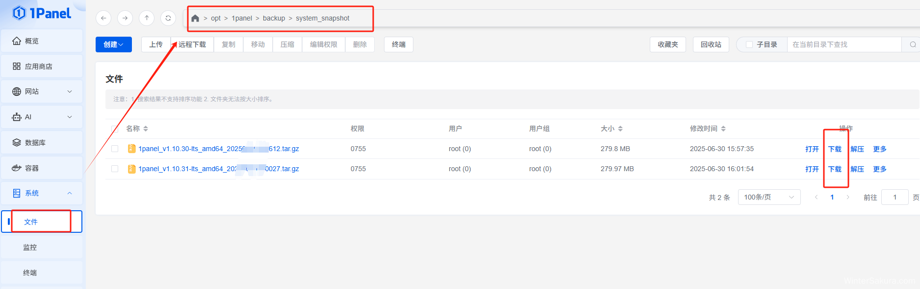Go back with the left arrow button
This screenshot has width=920, height=289.
(103, 18)
